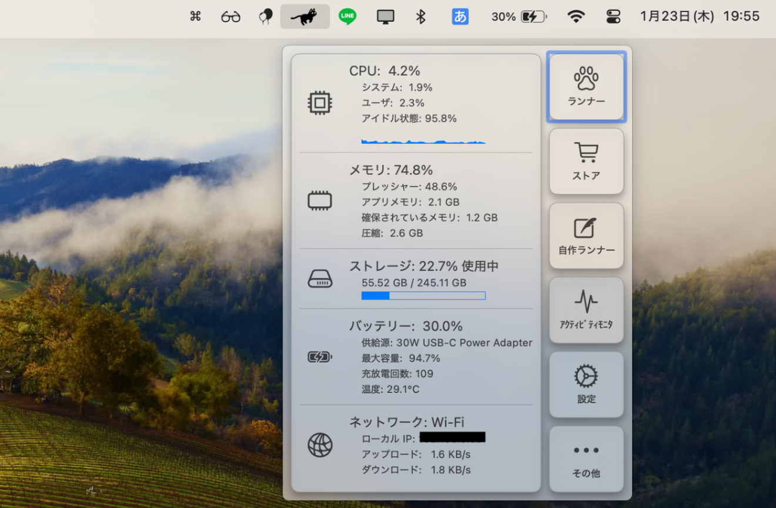Select the 圧縮: 2.6 GB line

(x=392, y=233)
